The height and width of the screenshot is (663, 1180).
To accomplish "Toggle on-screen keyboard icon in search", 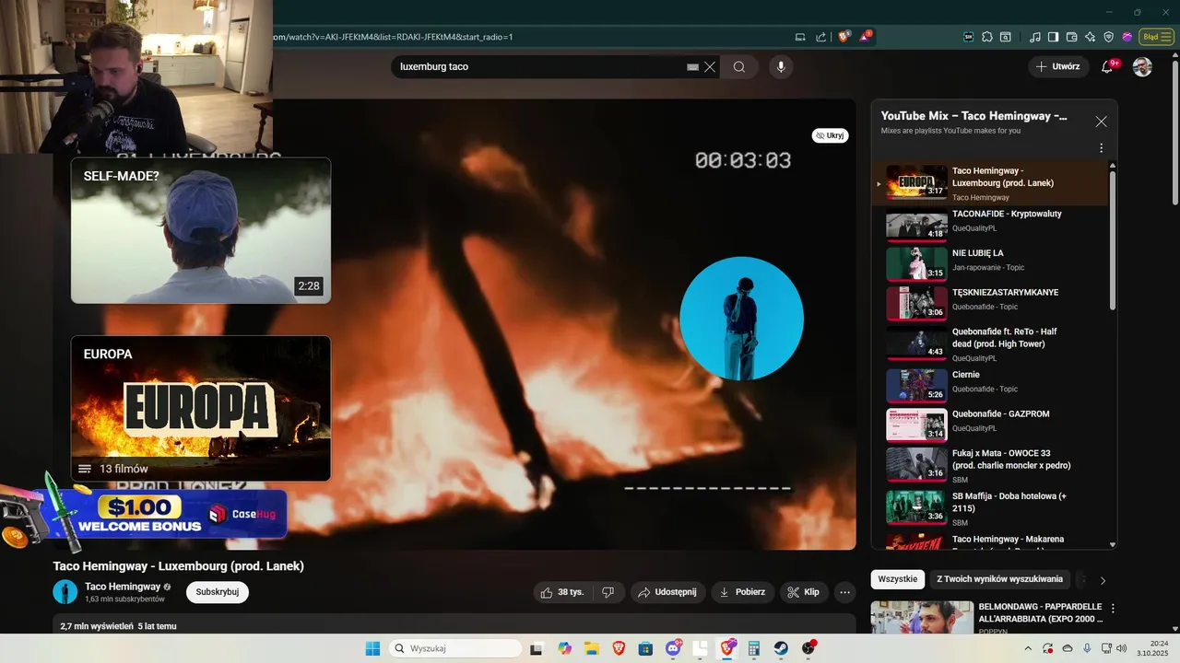I will 693,67.
